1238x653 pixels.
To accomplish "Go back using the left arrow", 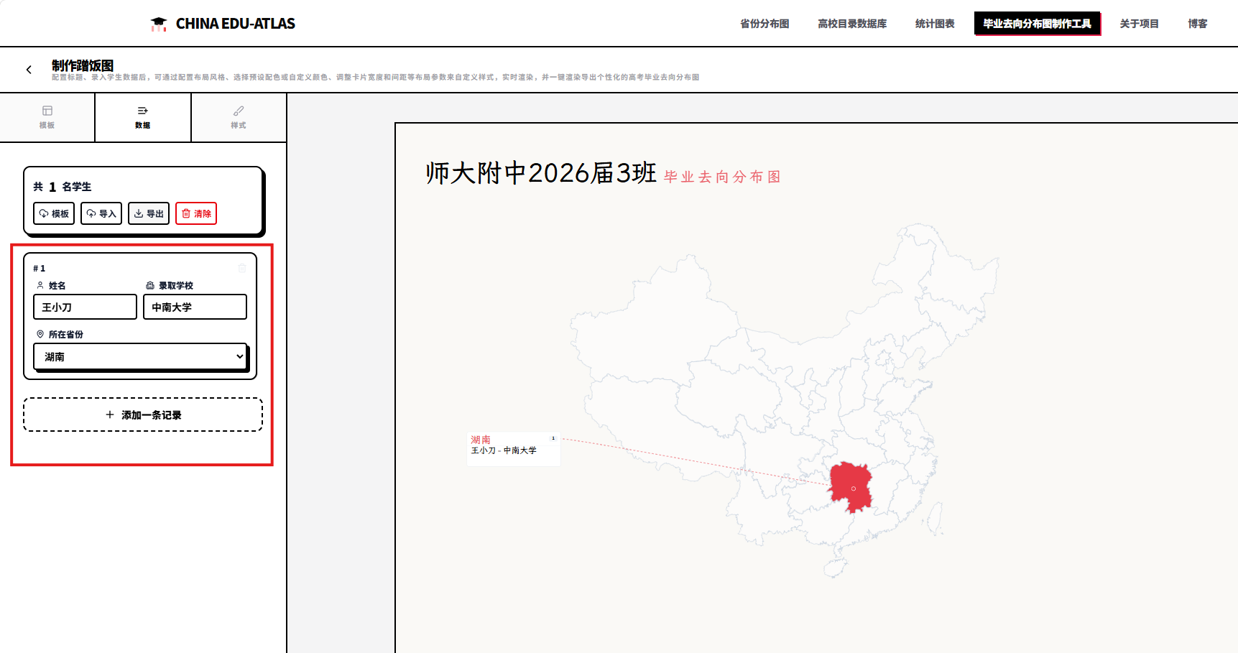I will 29,70.
